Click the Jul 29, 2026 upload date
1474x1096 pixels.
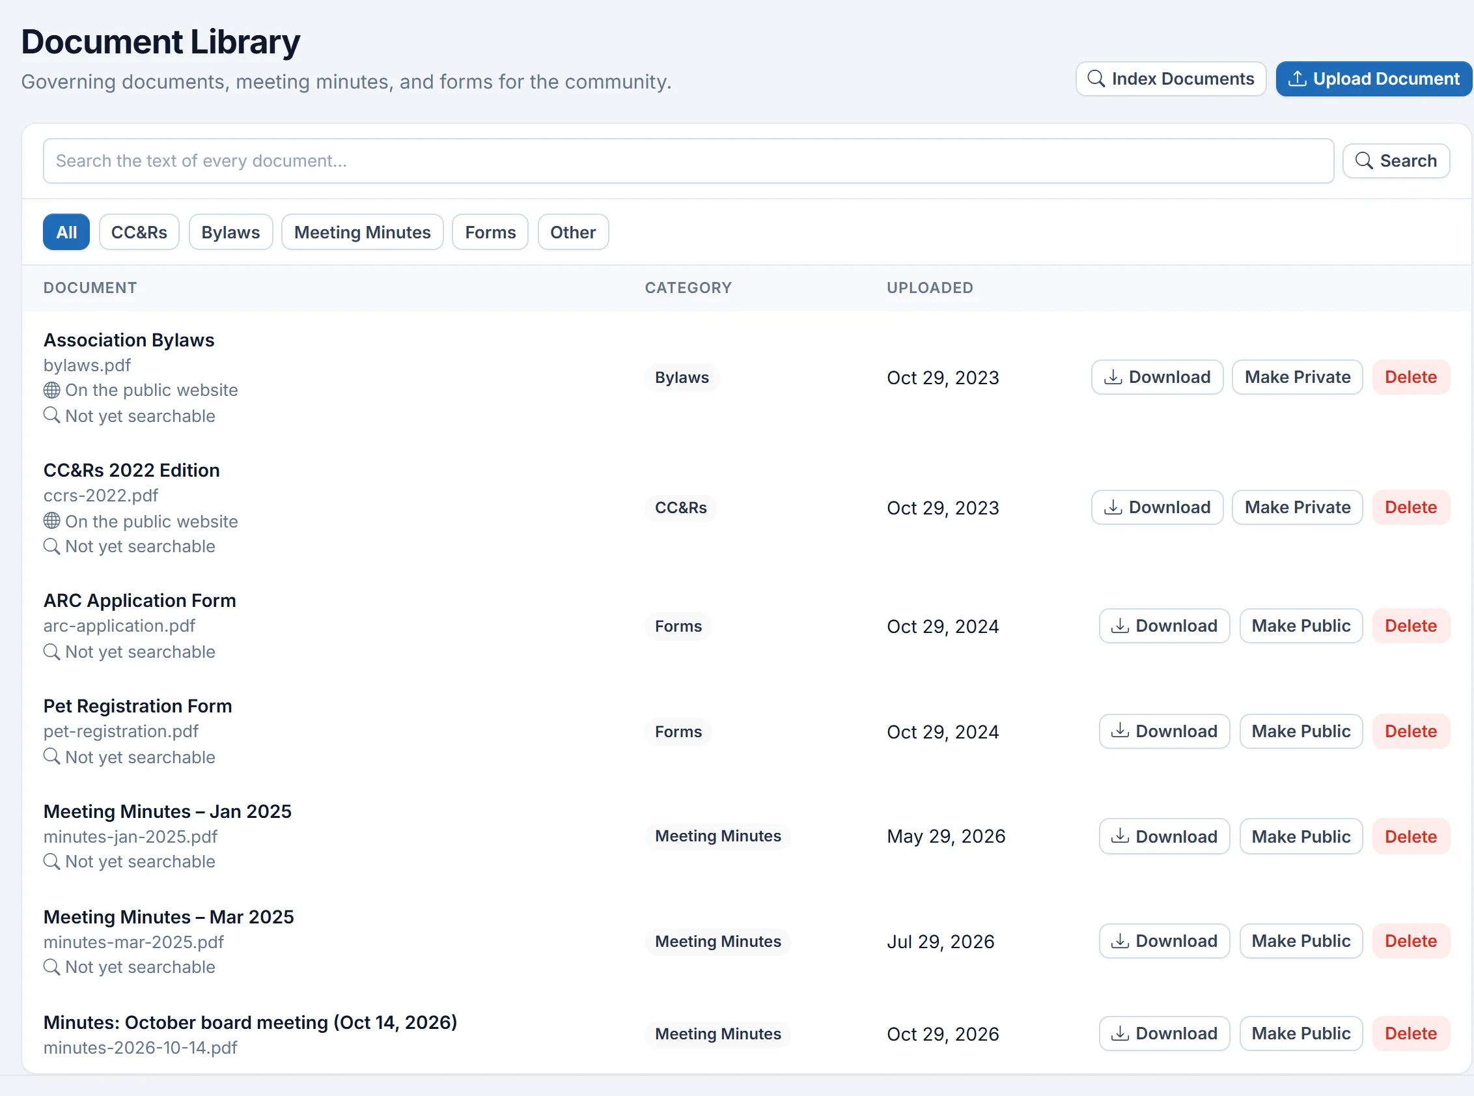tap(941, 942)
